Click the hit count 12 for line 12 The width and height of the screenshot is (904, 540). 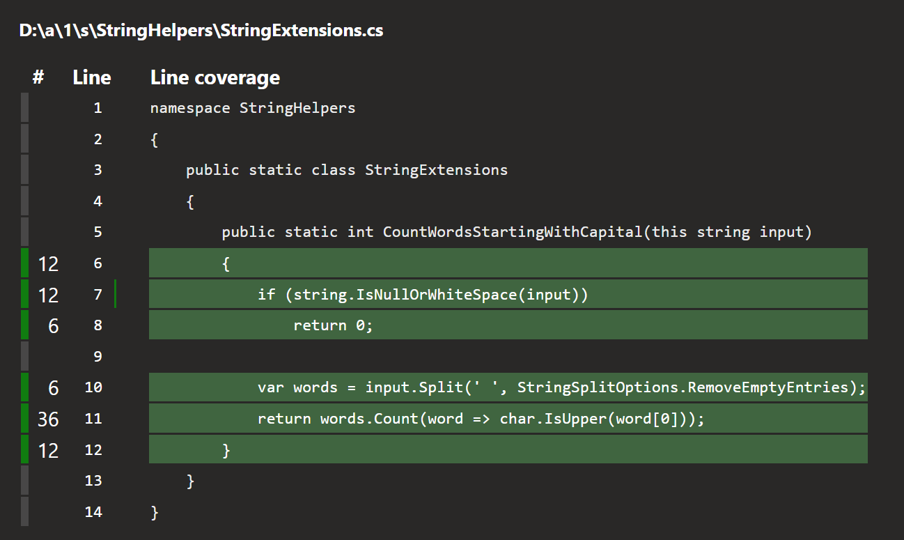click(48, 450)
